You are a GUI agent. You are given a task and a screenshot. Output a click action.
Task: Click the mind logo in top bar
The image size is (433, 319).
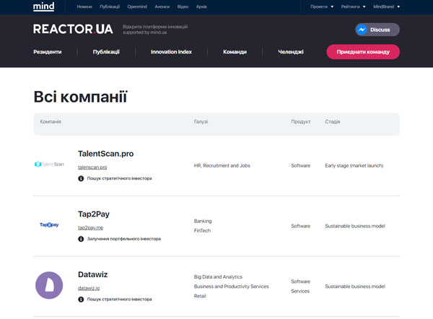43,6
